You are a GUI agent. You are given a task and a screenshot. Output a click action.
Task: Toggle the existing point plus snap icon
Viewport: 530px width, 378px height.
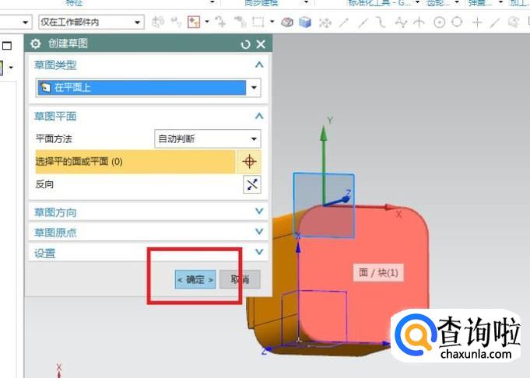tap(477, 23)
